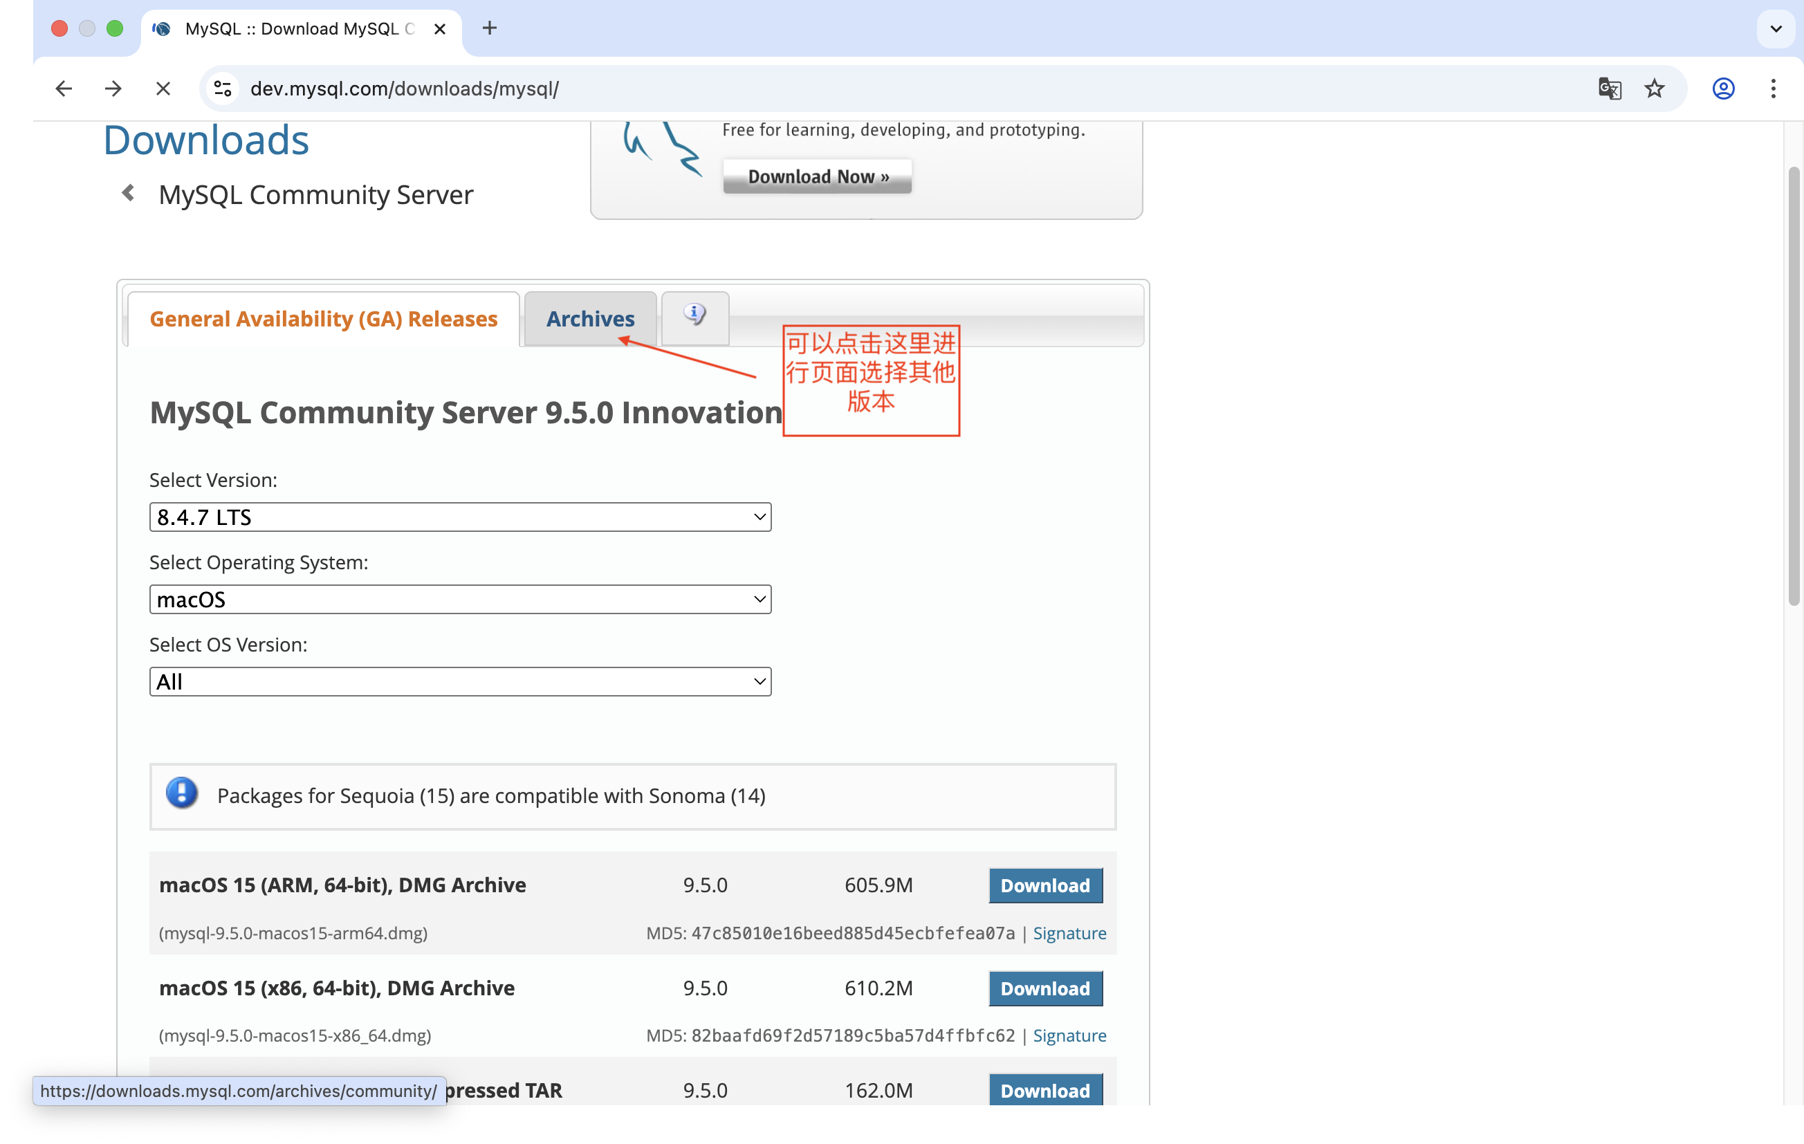The height and width of the screenshot is (1144, 1804).
Task: Switch to the Archives tab
Action: tap(589, 319)
